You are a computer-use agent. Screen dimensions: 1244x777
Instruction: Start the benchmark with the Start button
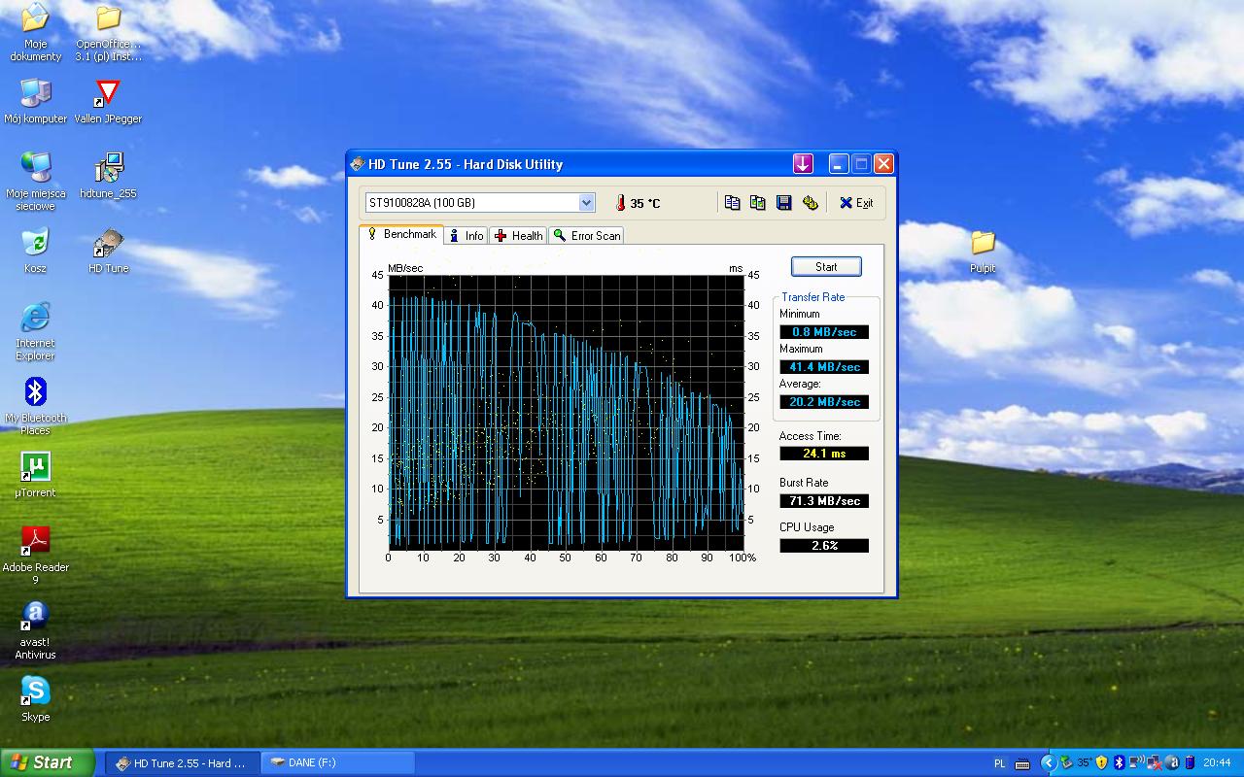pos(826,267)
